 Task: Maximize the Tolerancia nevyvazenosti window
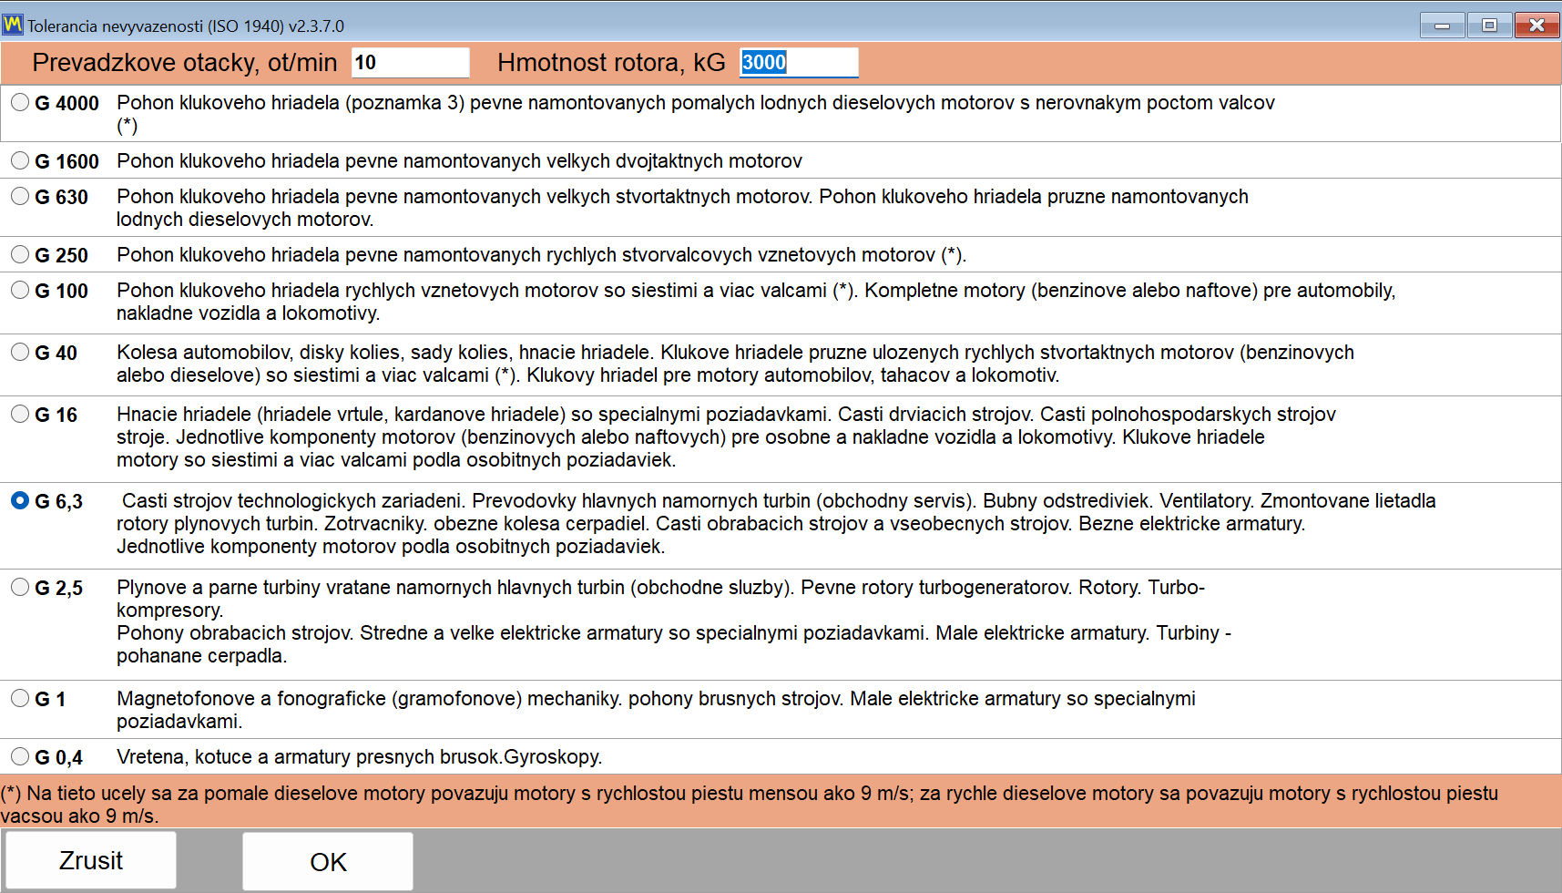coord(1489,25)
